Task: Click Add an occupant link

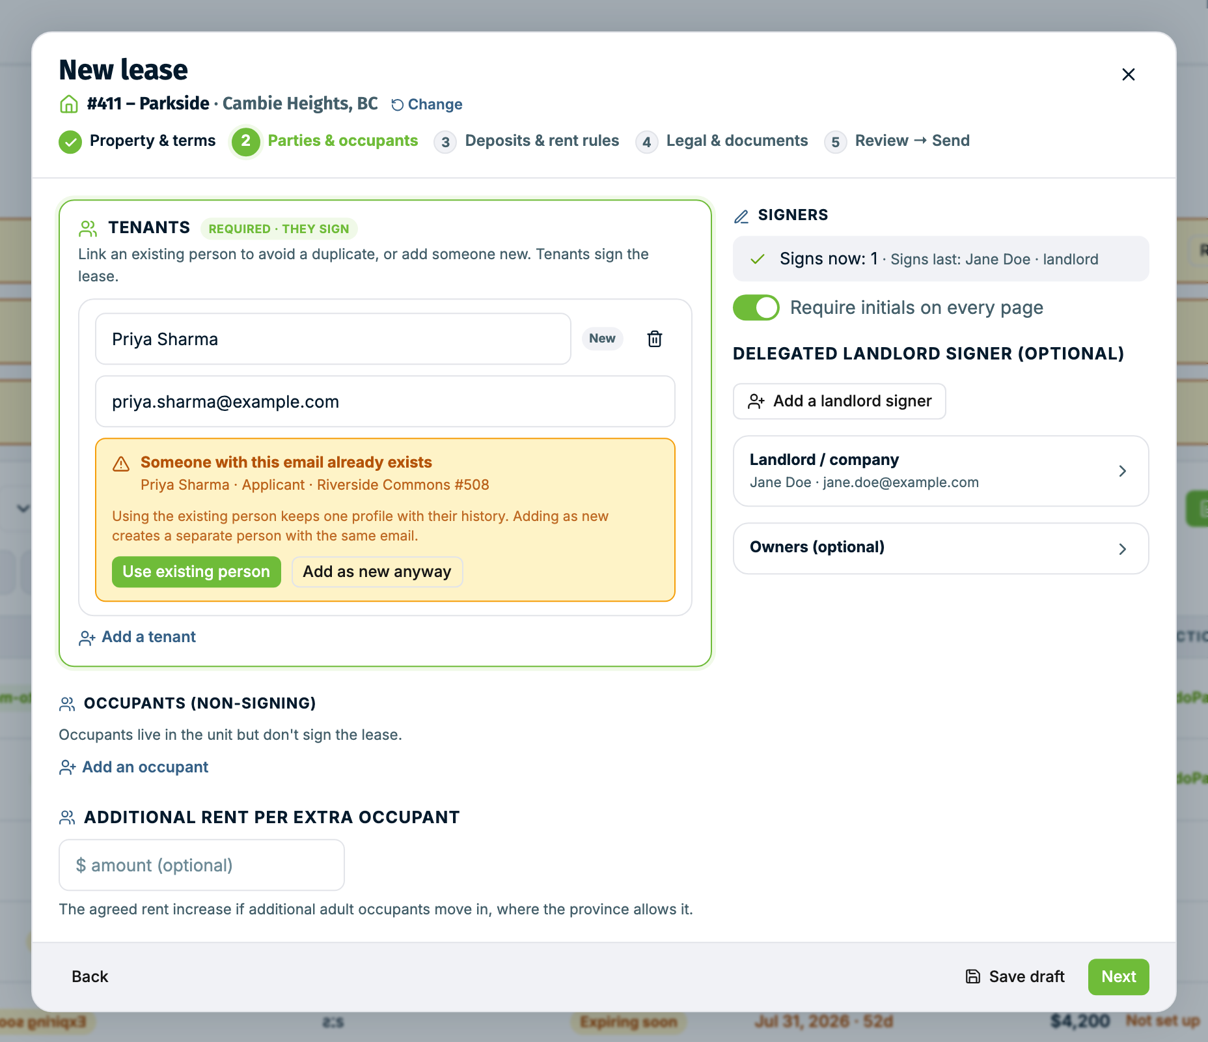Action: point(134,767)
